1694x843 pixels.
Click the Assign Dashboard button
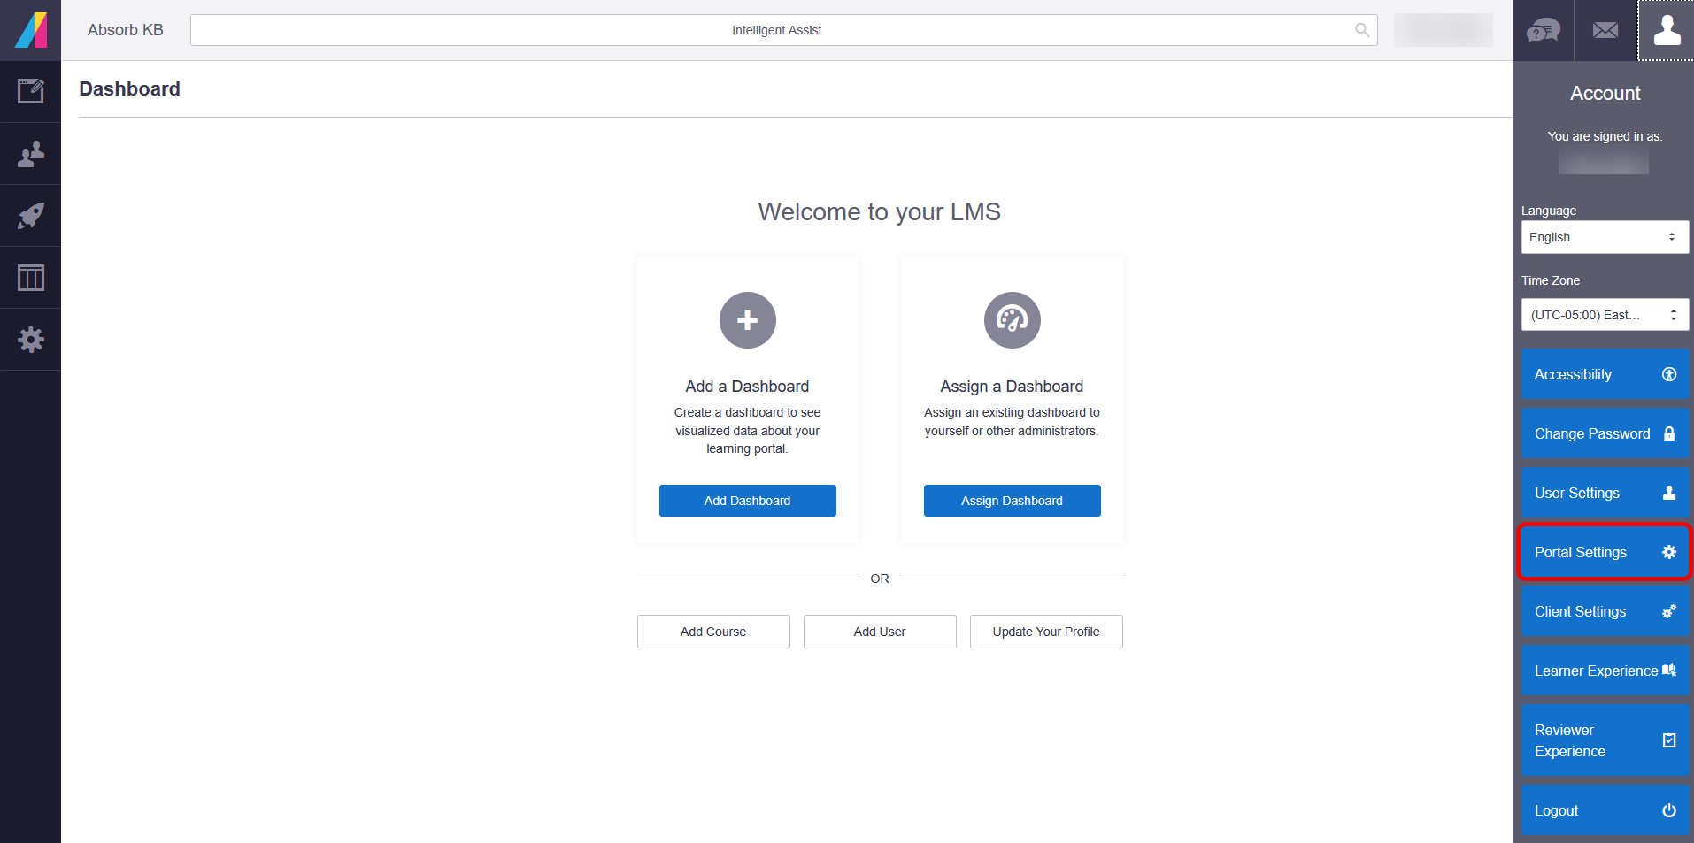pos(1012,501)
